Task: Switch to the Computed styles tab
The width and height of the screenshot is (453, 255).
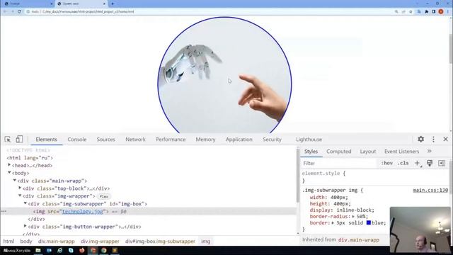Action: click(x=338, y=151)
